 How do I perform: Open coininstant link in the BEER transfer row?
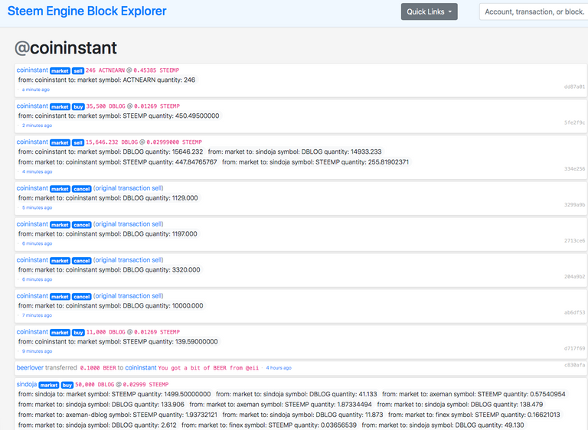(x=141, y=368)
